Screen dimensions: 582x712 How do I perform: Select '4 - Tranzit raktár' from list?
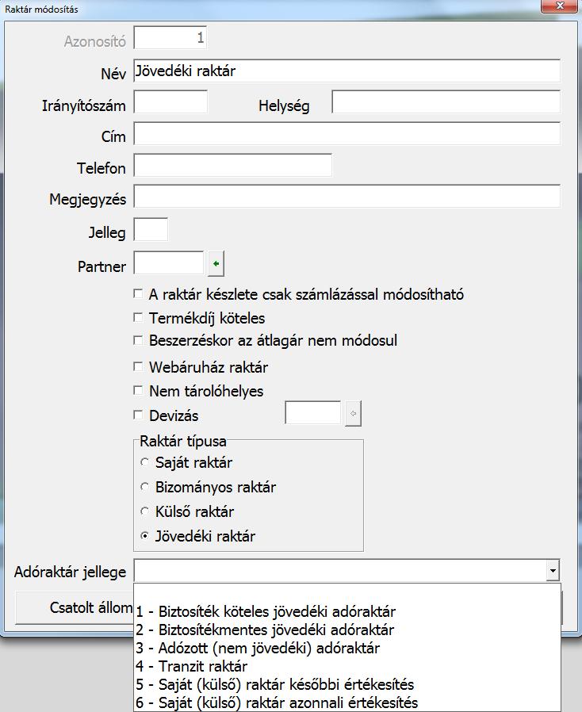[347, 666]
